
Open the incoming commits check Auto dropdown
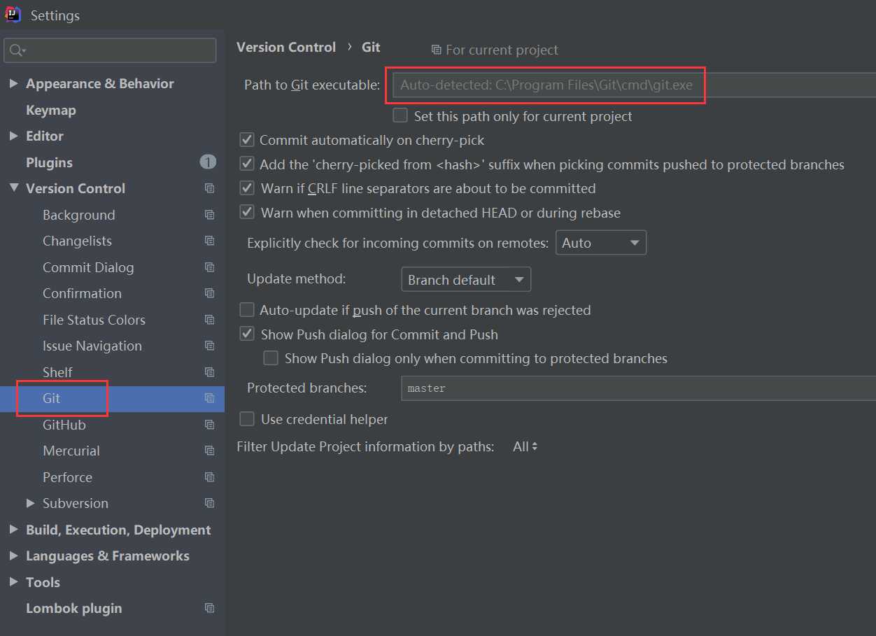tap(601, 243)
